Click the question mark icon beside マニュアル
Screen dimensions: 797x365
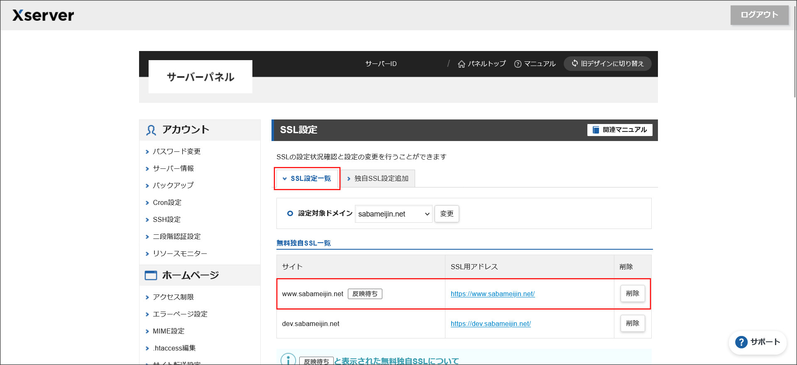click(518, 64)
